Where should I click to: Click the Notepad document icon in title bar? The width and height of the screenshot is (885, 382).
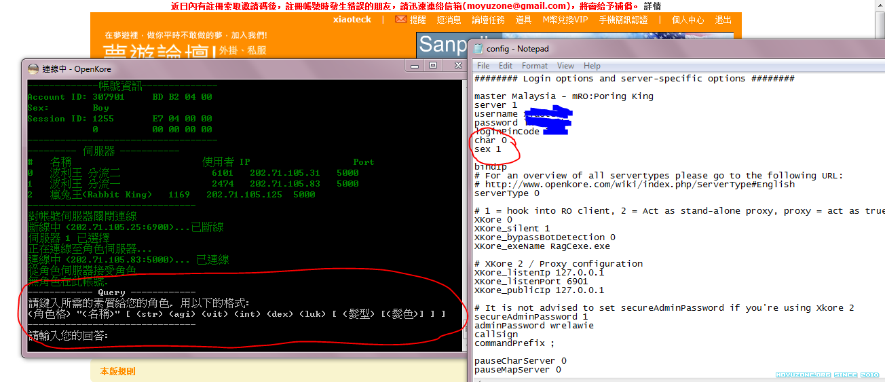(x=478, y=49)
